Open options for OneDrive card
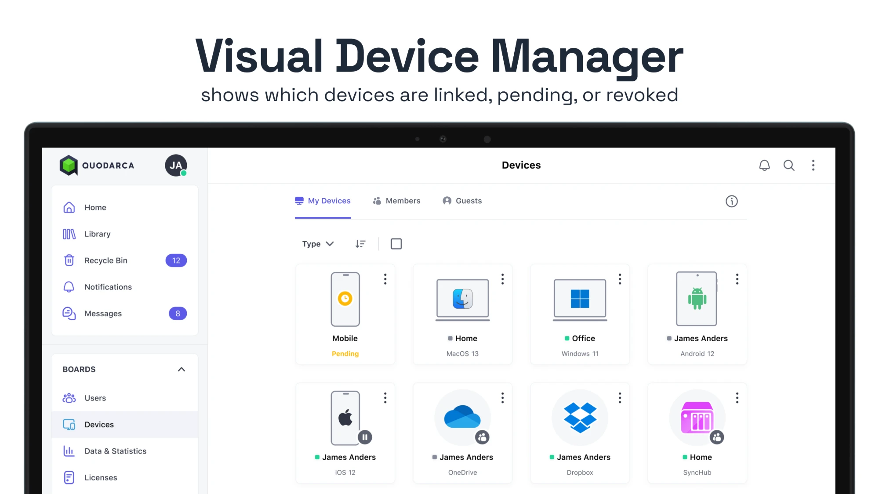Viewport: 879px width, 494px height. pyautogui.click(x=502, y=398)
